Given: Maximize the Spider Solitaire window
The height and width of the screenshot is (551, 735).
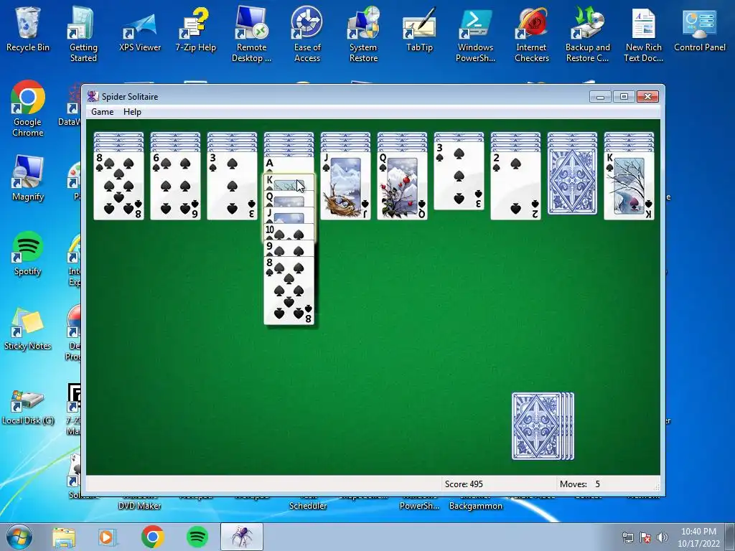Looking at the screenshot, I should (624, 97).
